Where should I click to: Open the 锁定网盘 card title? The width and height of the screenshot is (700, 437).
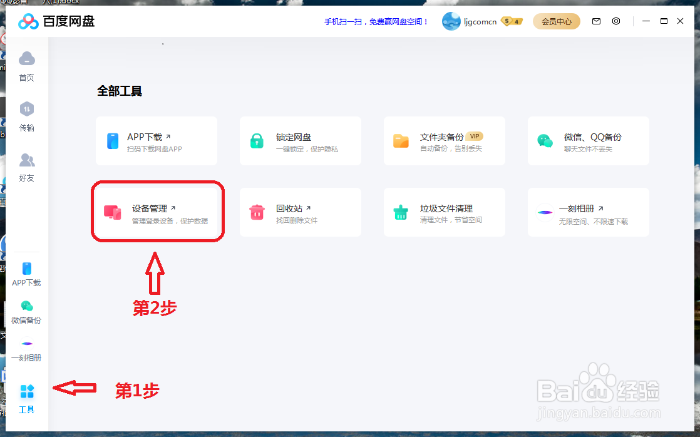coord(293,137)
